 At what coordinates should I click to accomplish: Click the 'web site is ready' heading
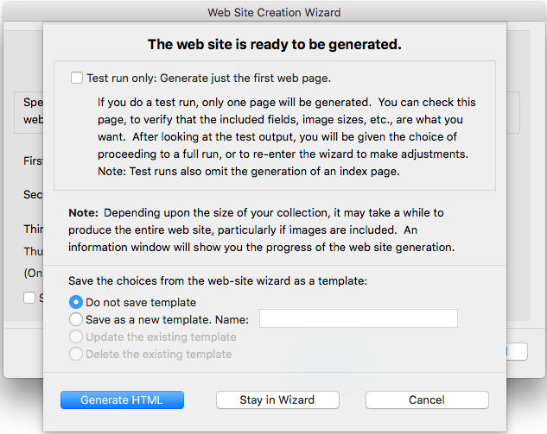pyautogui.click(x=274, y=44)
